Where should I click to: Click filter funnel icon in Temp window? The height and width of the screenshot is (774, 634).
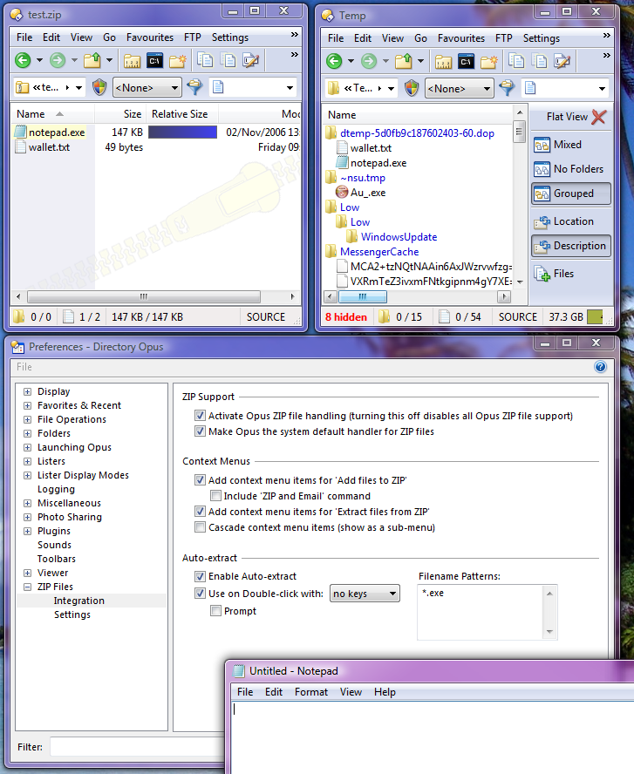507,88
